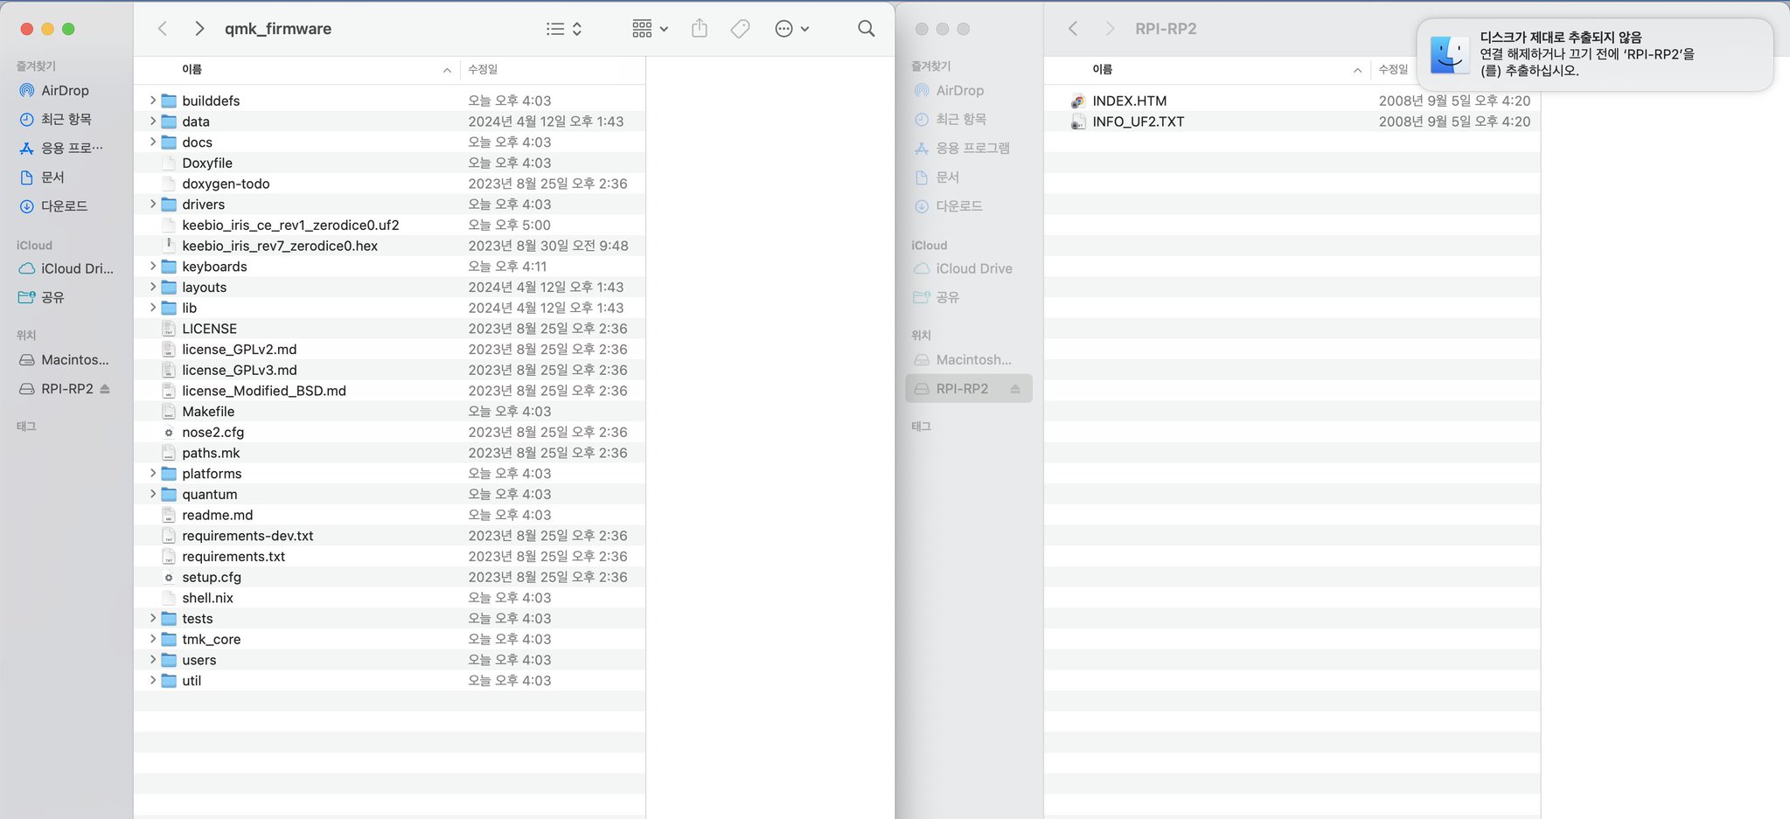1790x819 pixels.
Task: Expand the data folder
Action: click(x=153, y=121)
